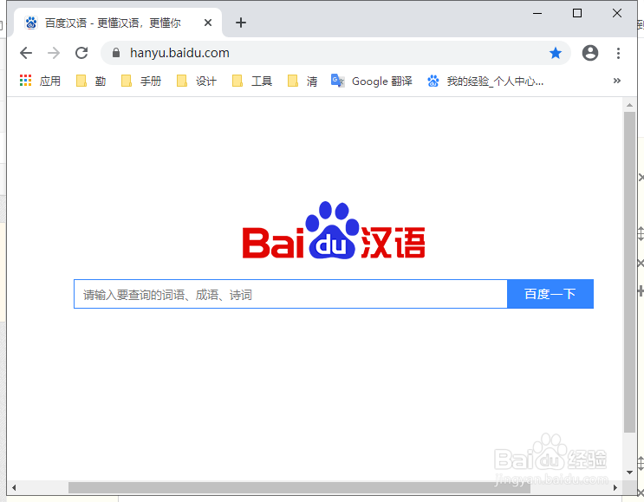Click the horizontal scrollbar thumb
The height and width of the screenshot is (502, 644).
pos(299,487)
